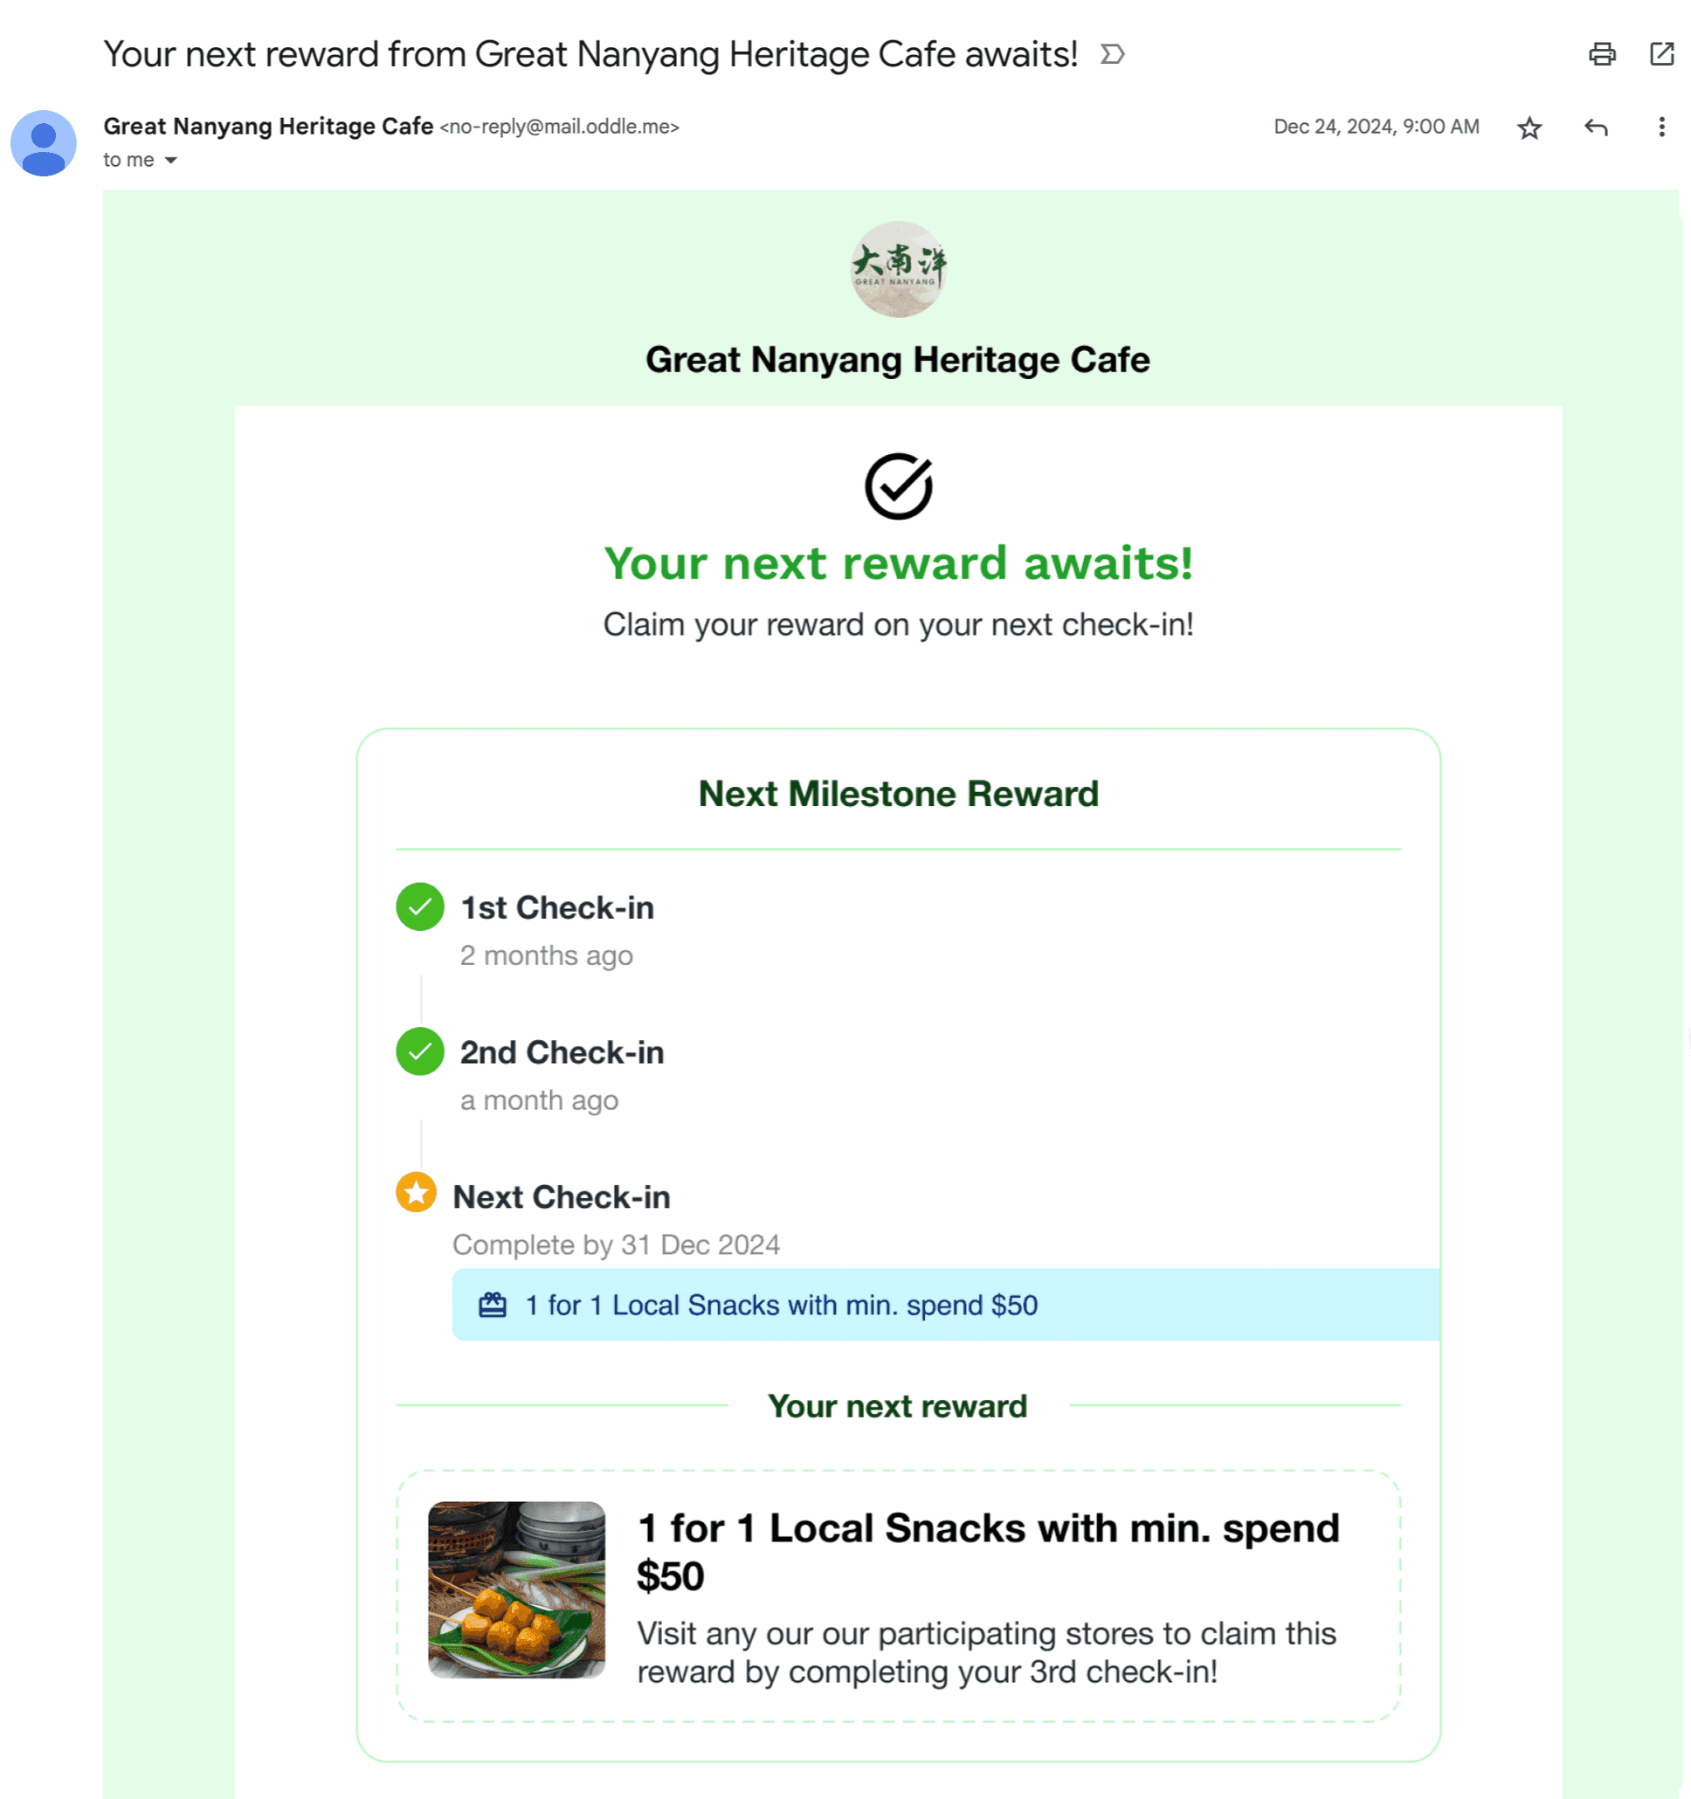
Task: Star this email message
Action: point(1529,128)
